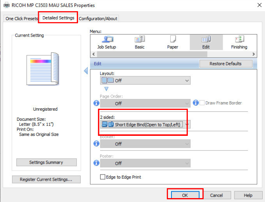Close the Properties dialog

pos(260,5)
